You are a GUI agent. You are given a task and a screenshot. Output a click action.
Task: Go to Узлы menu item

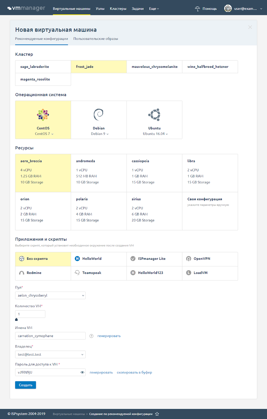click(x=100, y=9)
